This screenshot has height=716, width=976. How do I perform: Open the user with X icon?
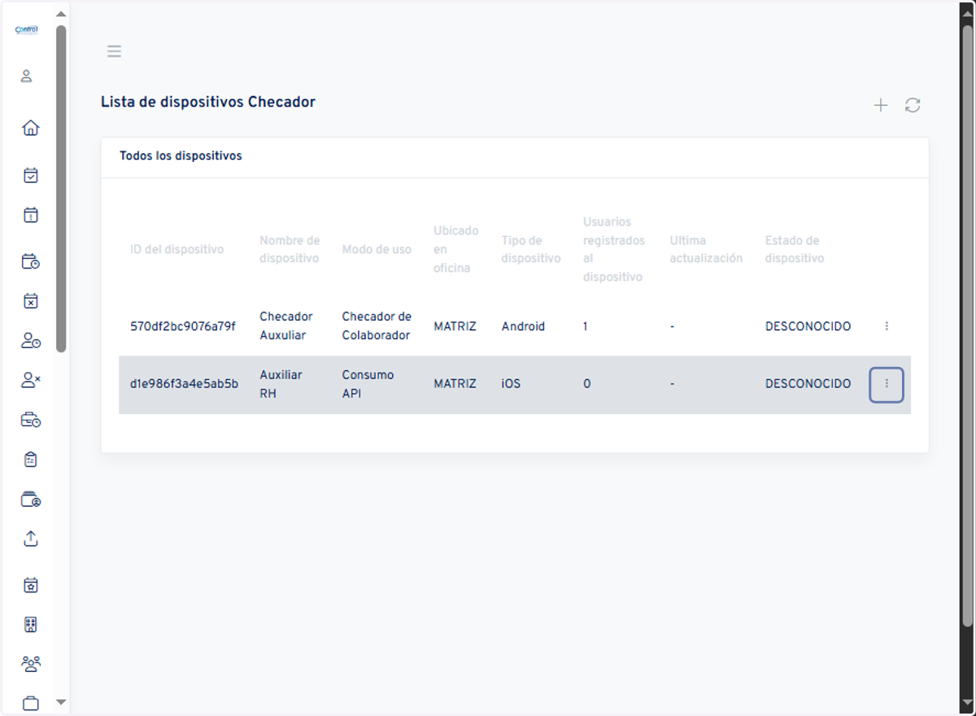[x=30, y=380]
